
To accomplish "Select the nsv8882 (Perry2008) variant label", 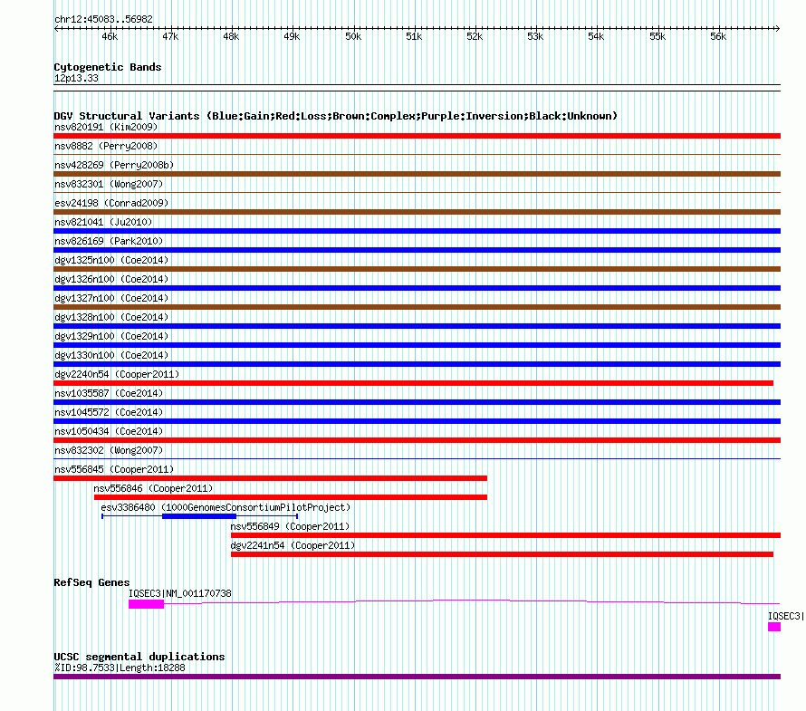I will tap(106, 146).
